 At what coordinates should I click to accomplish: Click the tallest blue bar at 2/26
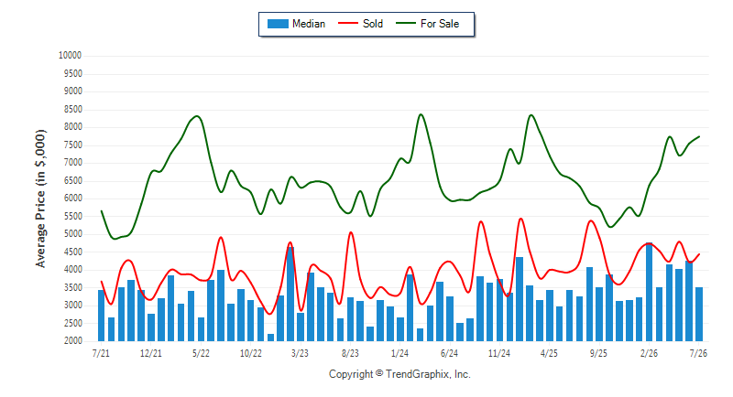(x=649, y=292)
